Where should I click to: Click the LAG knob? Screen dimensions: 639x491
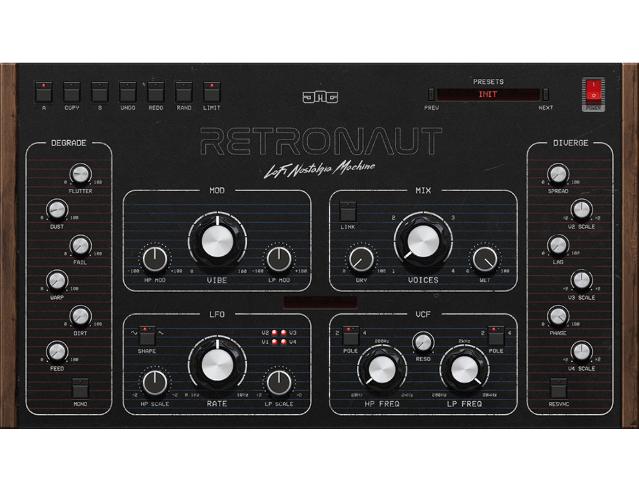coord(558,245)
